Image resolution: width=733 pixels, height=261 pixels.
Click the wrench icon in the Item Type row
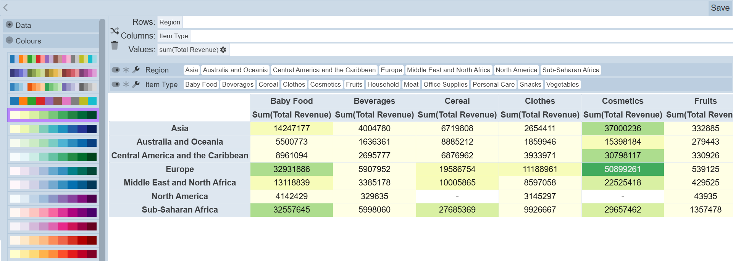coord(136,84)
